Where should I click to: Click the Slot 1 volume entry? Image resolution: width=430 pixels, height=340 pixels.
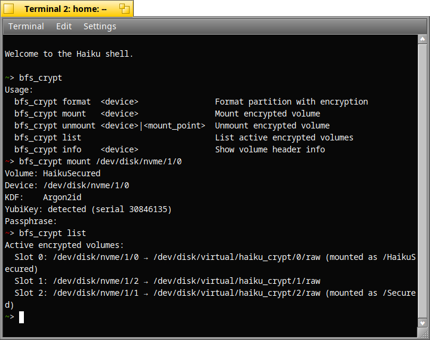[x=167, y=281]
